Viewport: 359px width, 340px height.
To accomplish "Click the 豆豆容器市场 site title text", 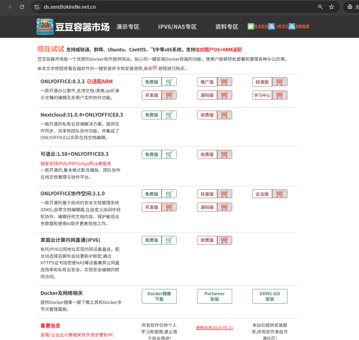I will (x=82, y=27).
